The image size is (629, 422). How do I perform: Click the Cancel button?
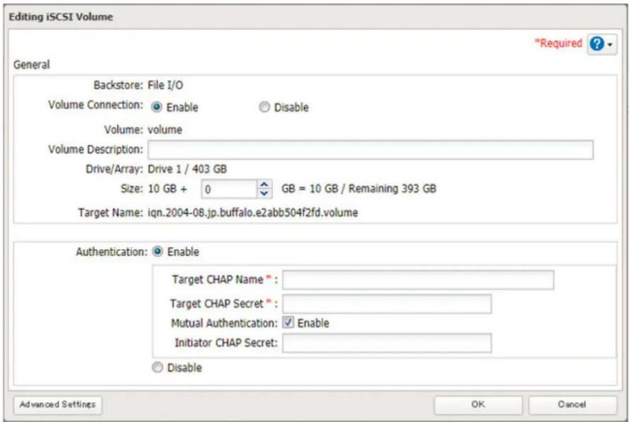click(572, 404)
